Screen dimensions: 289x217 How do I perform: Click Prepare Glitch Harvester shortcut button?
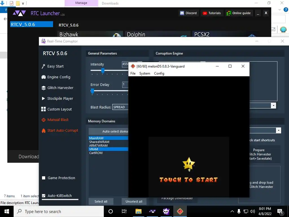tap(265, 154)
